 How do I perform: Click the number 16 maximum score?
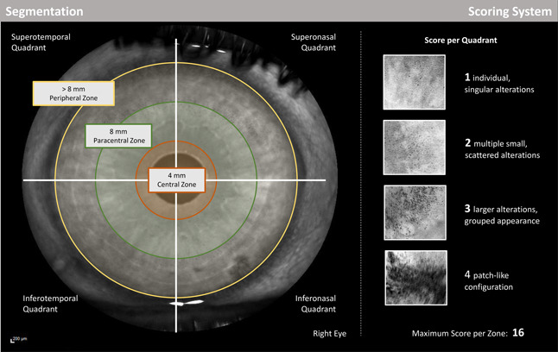pyautogui.click(x=518, y=332)
